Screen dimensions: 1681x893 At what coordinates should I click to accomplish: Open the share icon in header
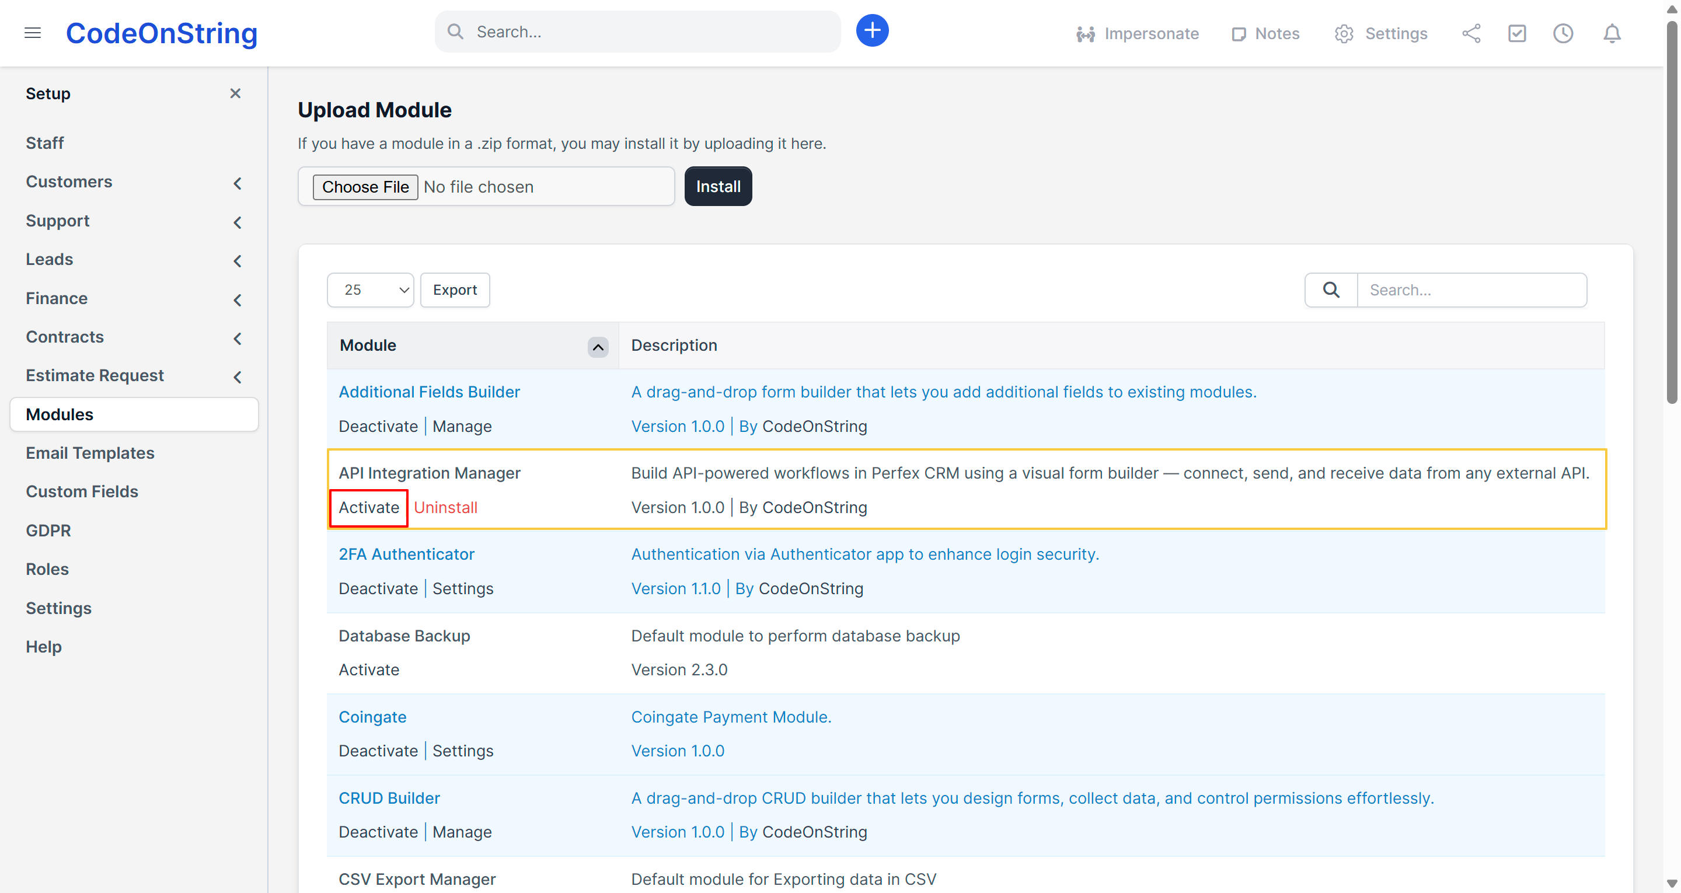coord(1471,33)
